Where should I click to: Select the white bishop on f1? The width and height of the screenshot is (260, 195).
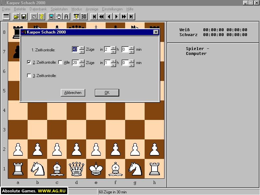coord(115,169)
